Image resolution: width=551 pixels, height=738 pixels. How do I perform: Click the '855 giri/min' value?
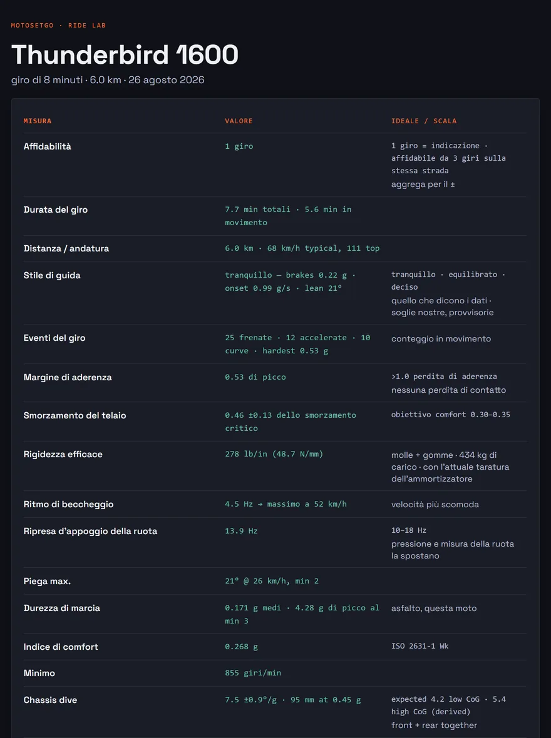coord(252,673)
